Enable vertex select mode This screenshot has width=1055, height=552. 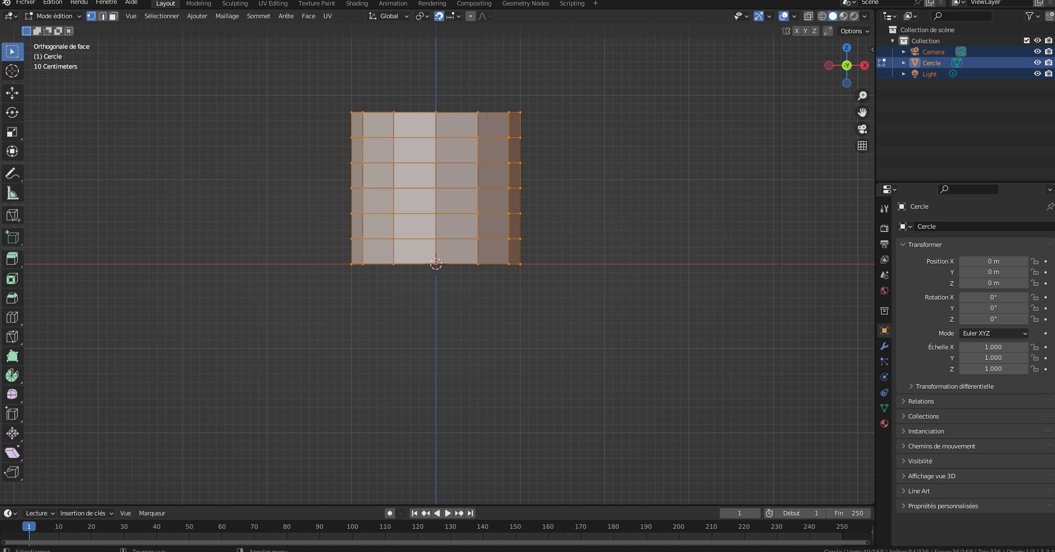point(92,16)
